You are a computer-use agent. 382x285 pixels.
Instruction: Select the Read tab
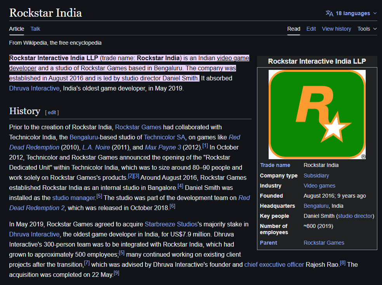click(293, 29)
